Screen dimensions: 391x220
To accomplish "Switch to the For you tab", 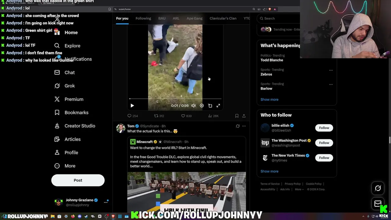I will (122, 18).
